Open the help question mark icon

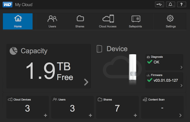181,4
